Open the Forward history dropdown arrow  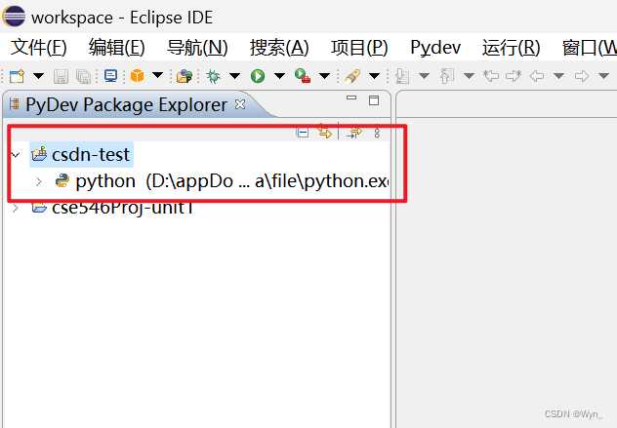(603, 75)
